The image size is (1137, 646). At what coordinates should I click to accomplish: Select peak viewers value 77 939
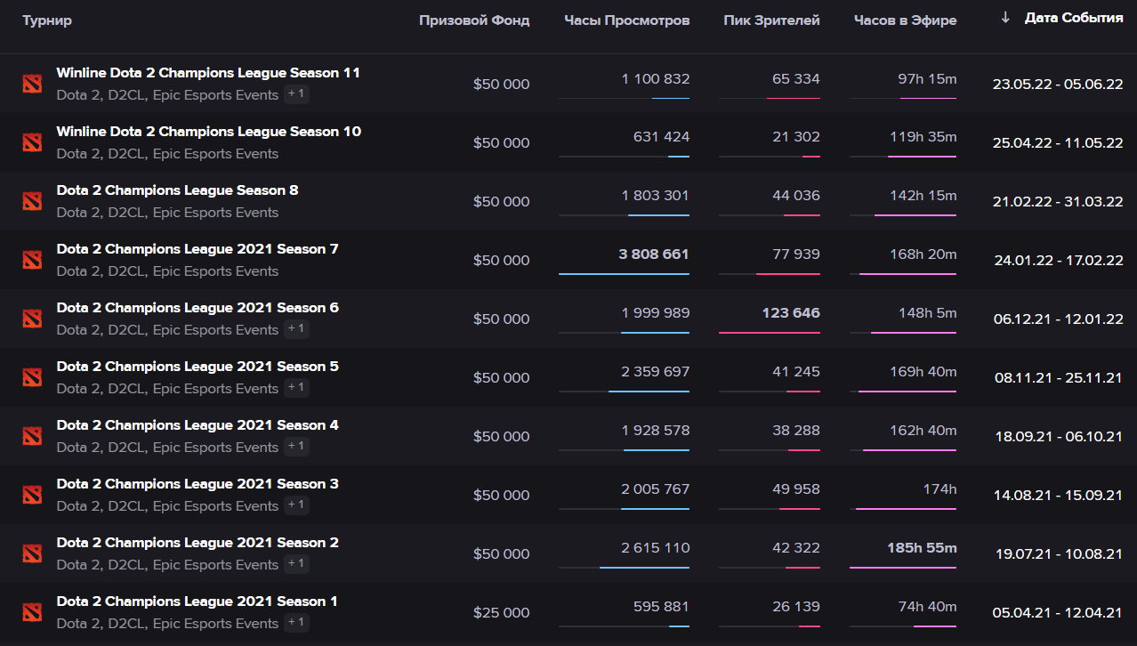tap(796, 254)
